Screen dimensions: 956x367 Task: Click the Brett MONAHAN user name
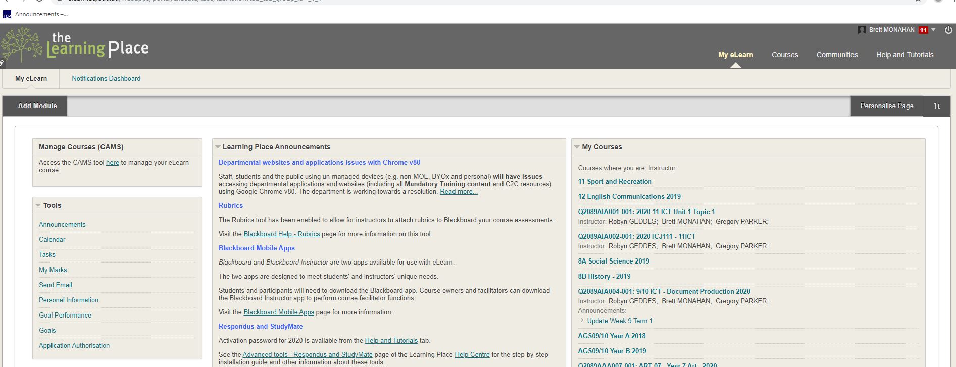pos(891,30)
